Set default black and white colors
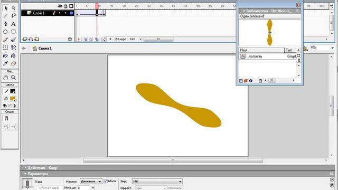Image resolution: width=338 pixels, height=190 pixels. pos(5,106)
